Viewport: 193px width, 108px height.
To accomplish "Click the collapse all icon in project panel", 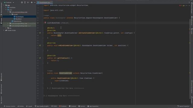I will tap(28, 2).
